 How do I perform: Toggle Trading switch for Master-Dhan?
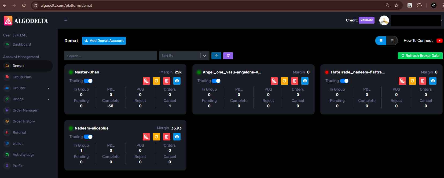click(88, 81)
